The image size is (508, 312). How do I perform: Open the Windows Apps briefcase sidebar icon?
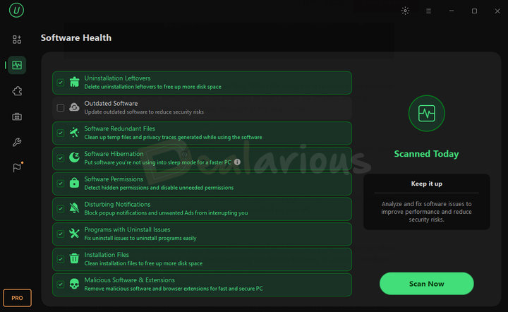click(17, 116)
